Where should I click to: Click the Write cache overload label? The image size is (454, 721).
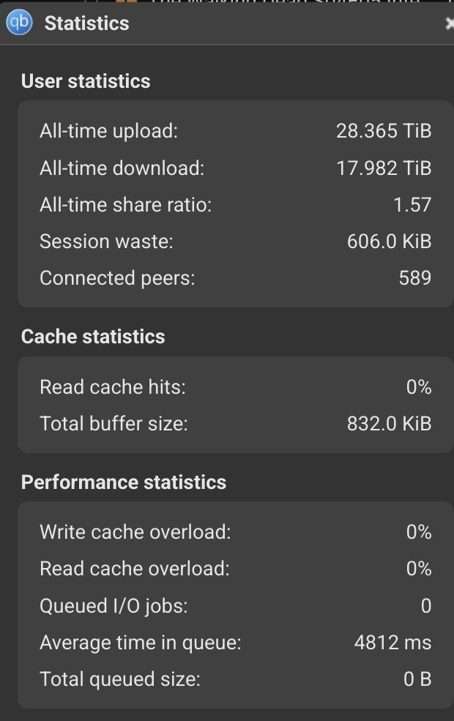point(135,532)
